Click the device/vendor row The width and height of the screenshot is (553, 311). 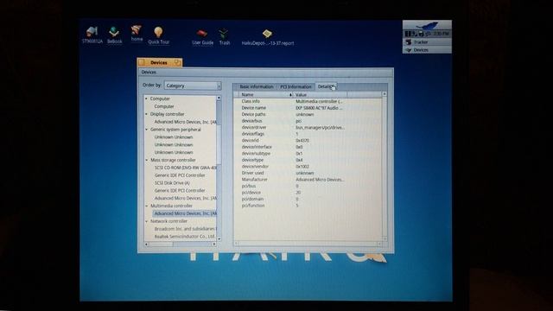click(x=308, y=167)
